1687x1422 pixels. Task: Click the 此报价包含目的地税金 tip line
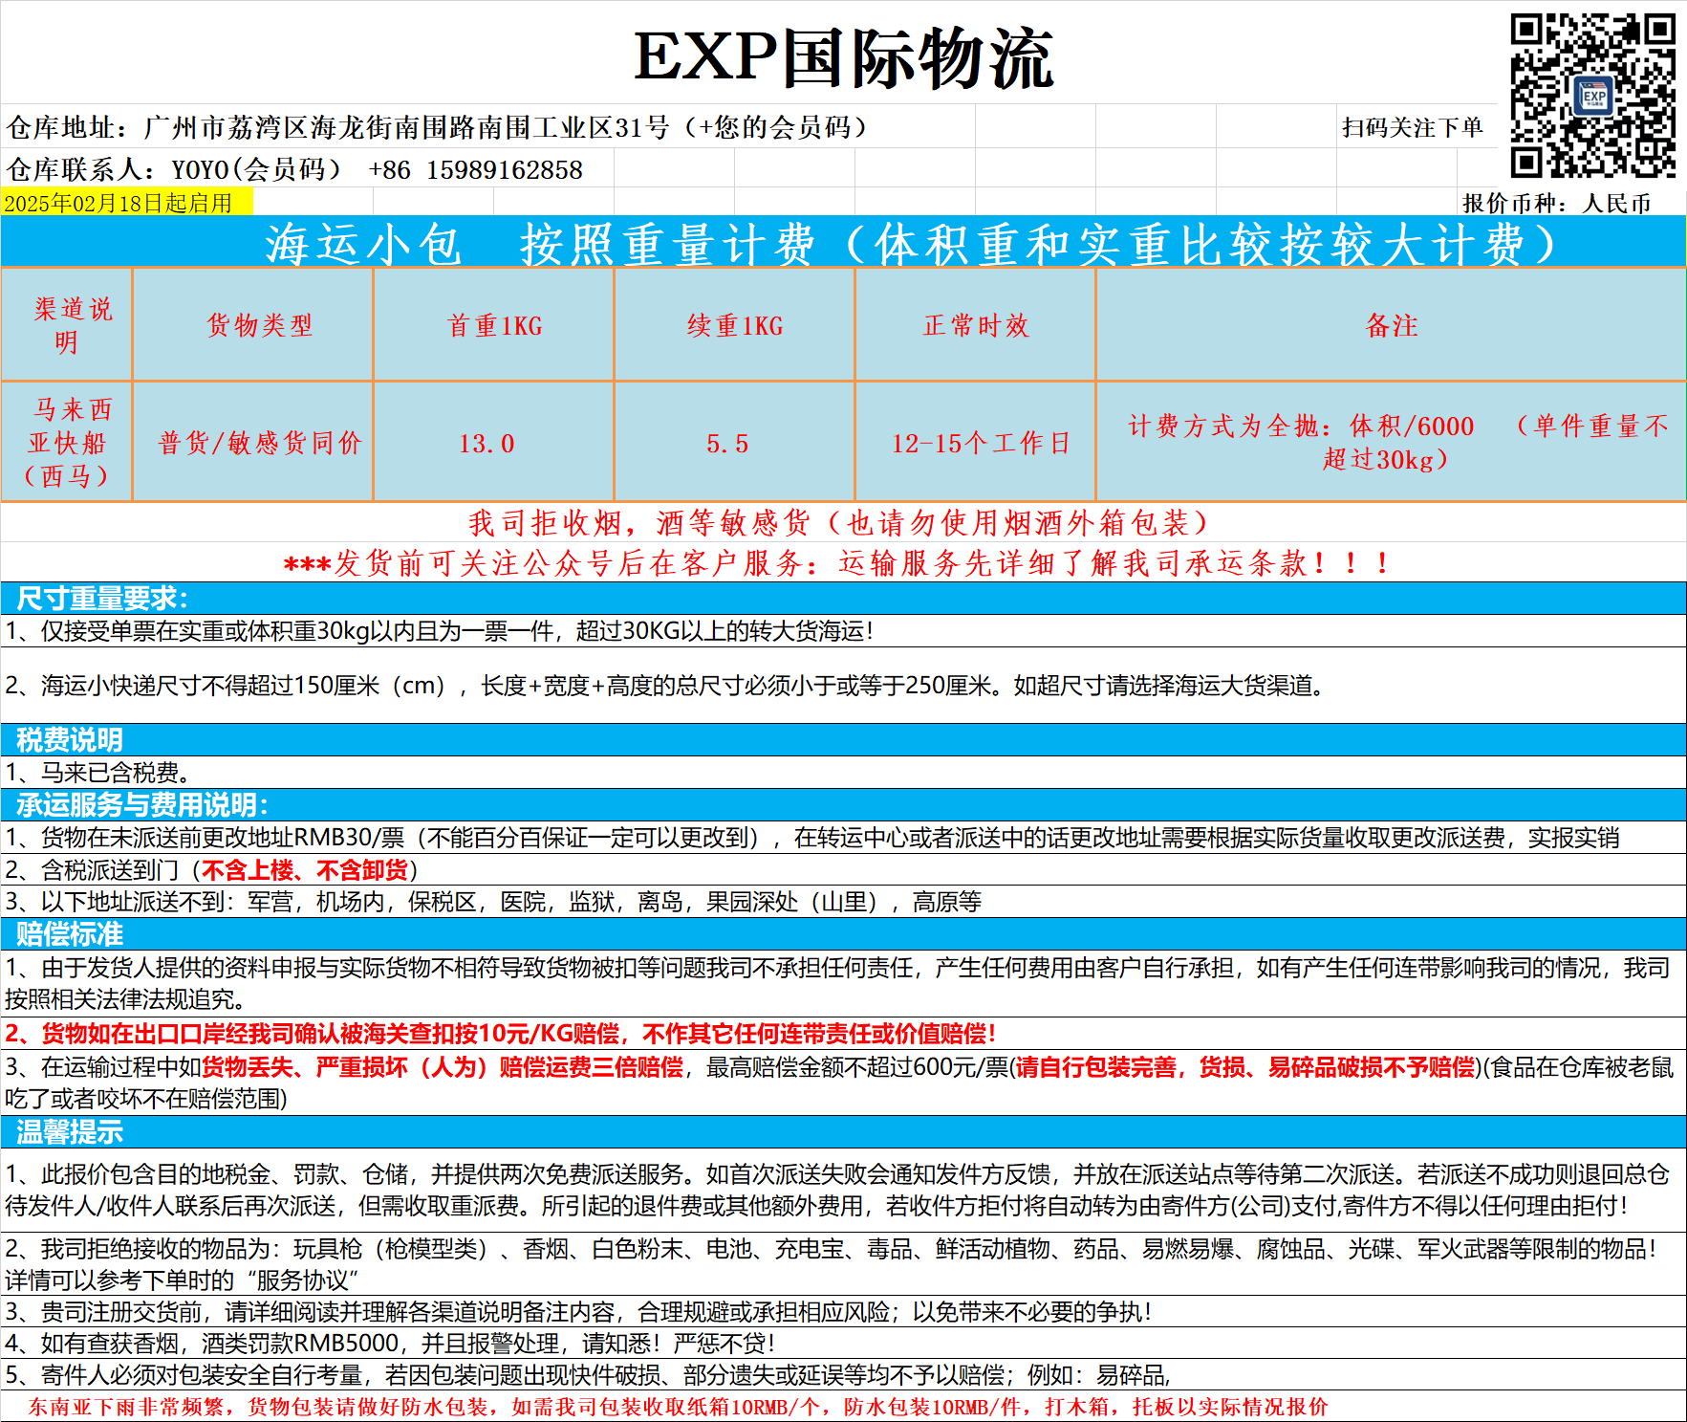click(843, 1190)
